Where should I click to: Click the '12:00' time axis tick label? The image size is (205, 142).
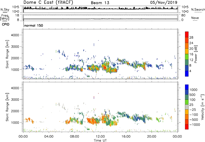(x=100, y=137)
